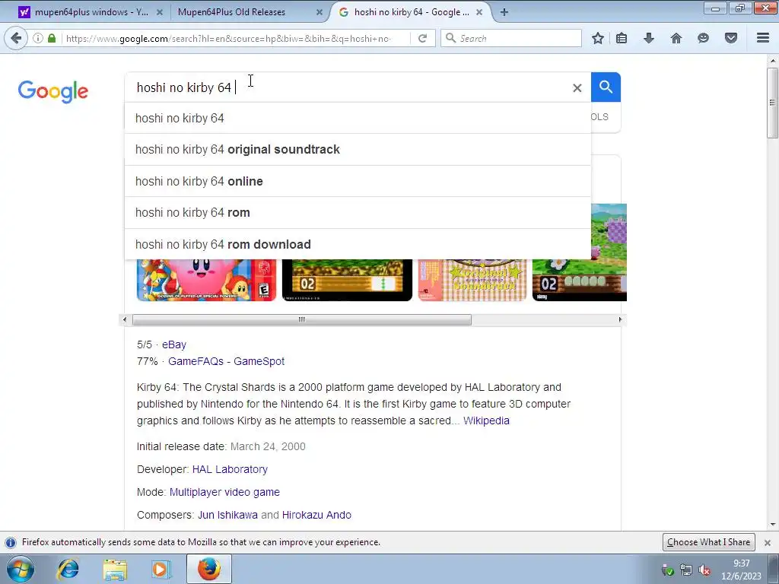This screenshot has width=779, height=584.
Task: Open Windows Media Player from taskbar
Action: point(161,569)
